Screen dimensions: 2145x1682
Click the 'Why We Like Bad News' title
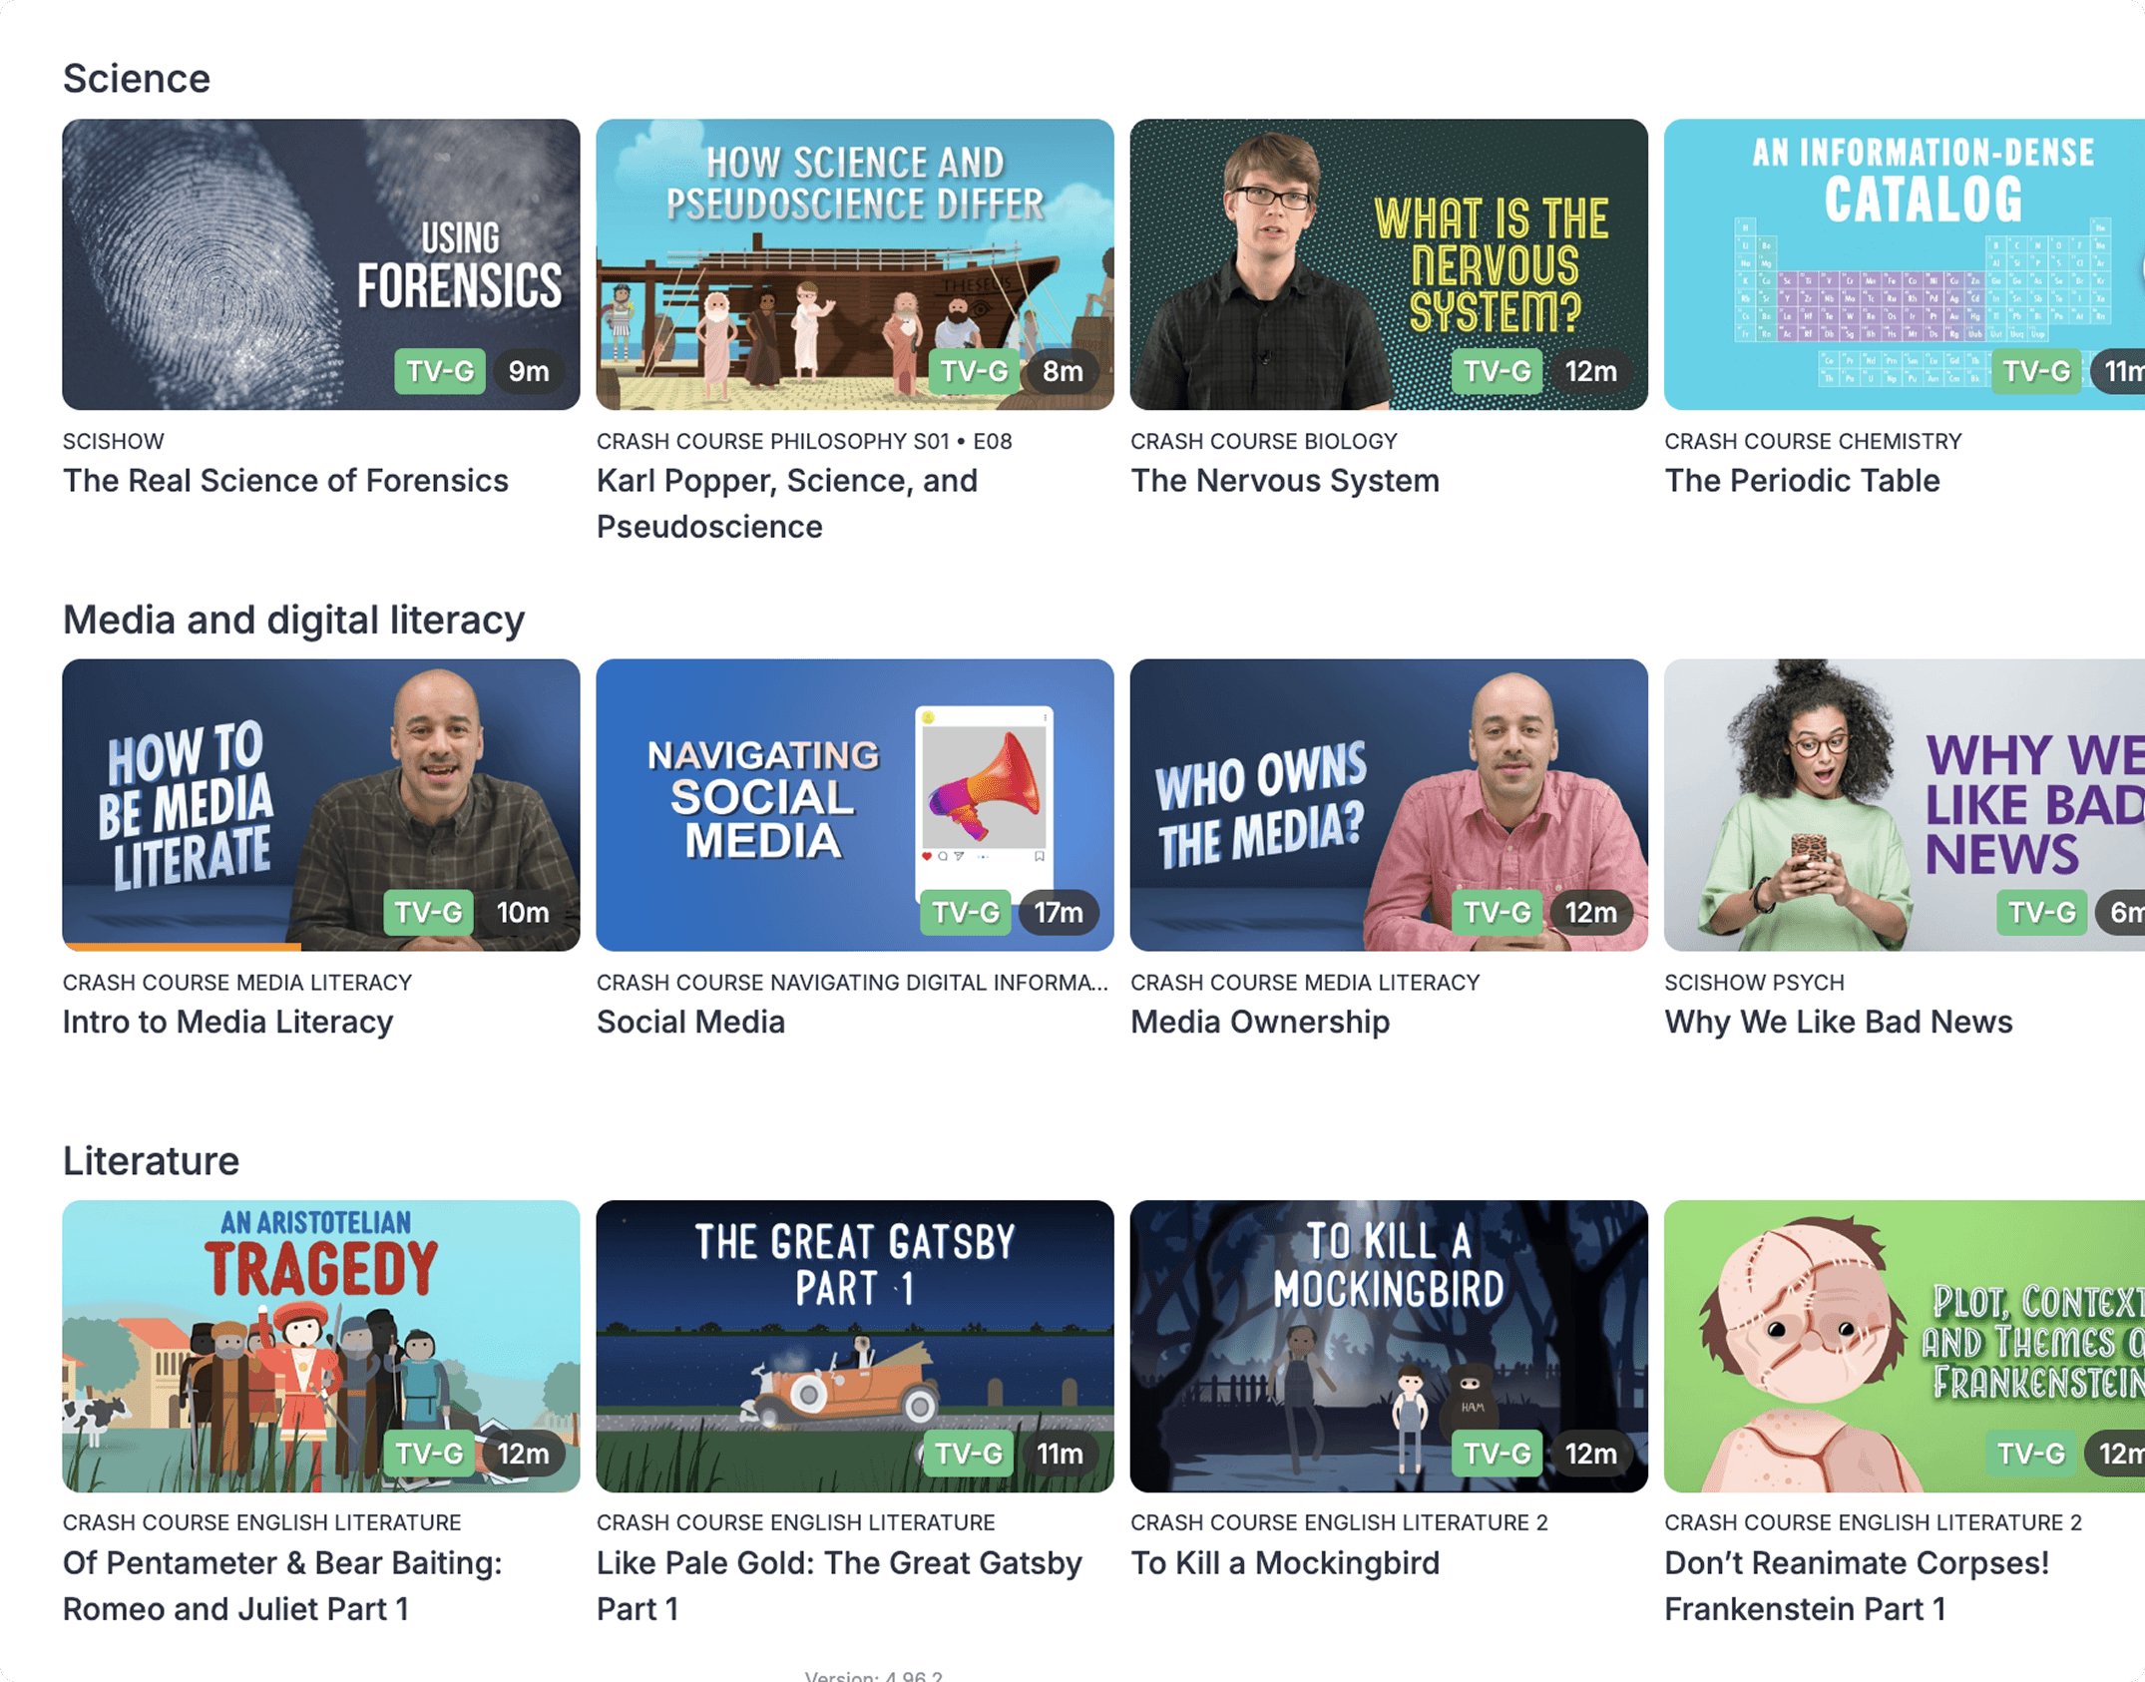click(x=1839, y=1022)
